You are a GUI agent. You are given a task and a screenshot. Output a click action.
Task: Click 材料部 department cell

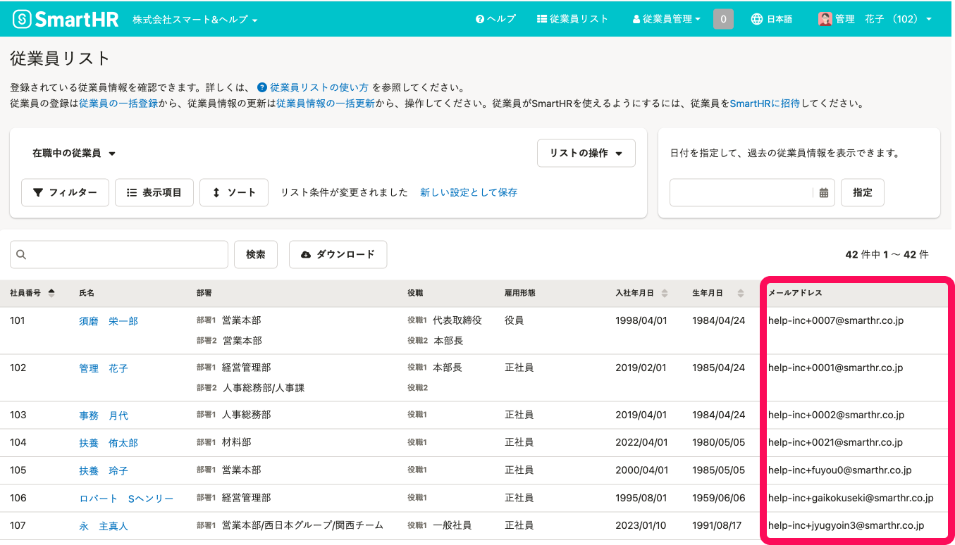pyautogui.click(x=236, y=442)
